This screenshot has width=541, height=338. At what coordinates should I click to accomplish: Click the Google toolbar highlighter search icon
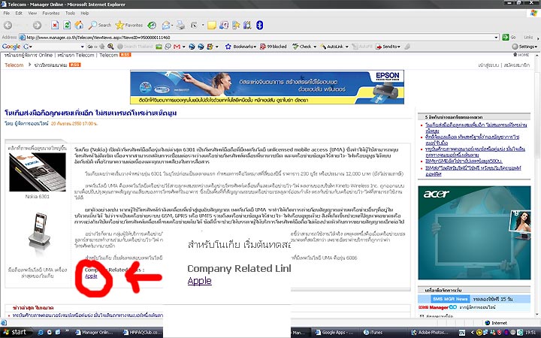(110, 47)
